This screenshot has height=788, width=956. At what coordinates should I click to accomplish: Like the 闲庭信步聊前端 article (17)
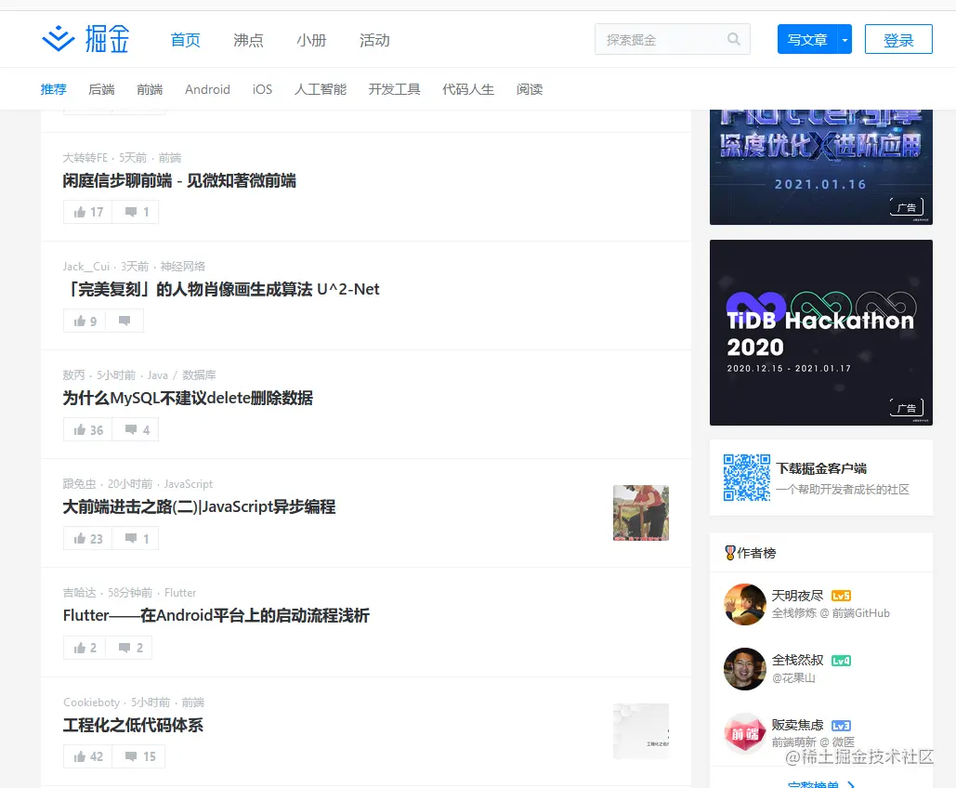click(87, 212)
